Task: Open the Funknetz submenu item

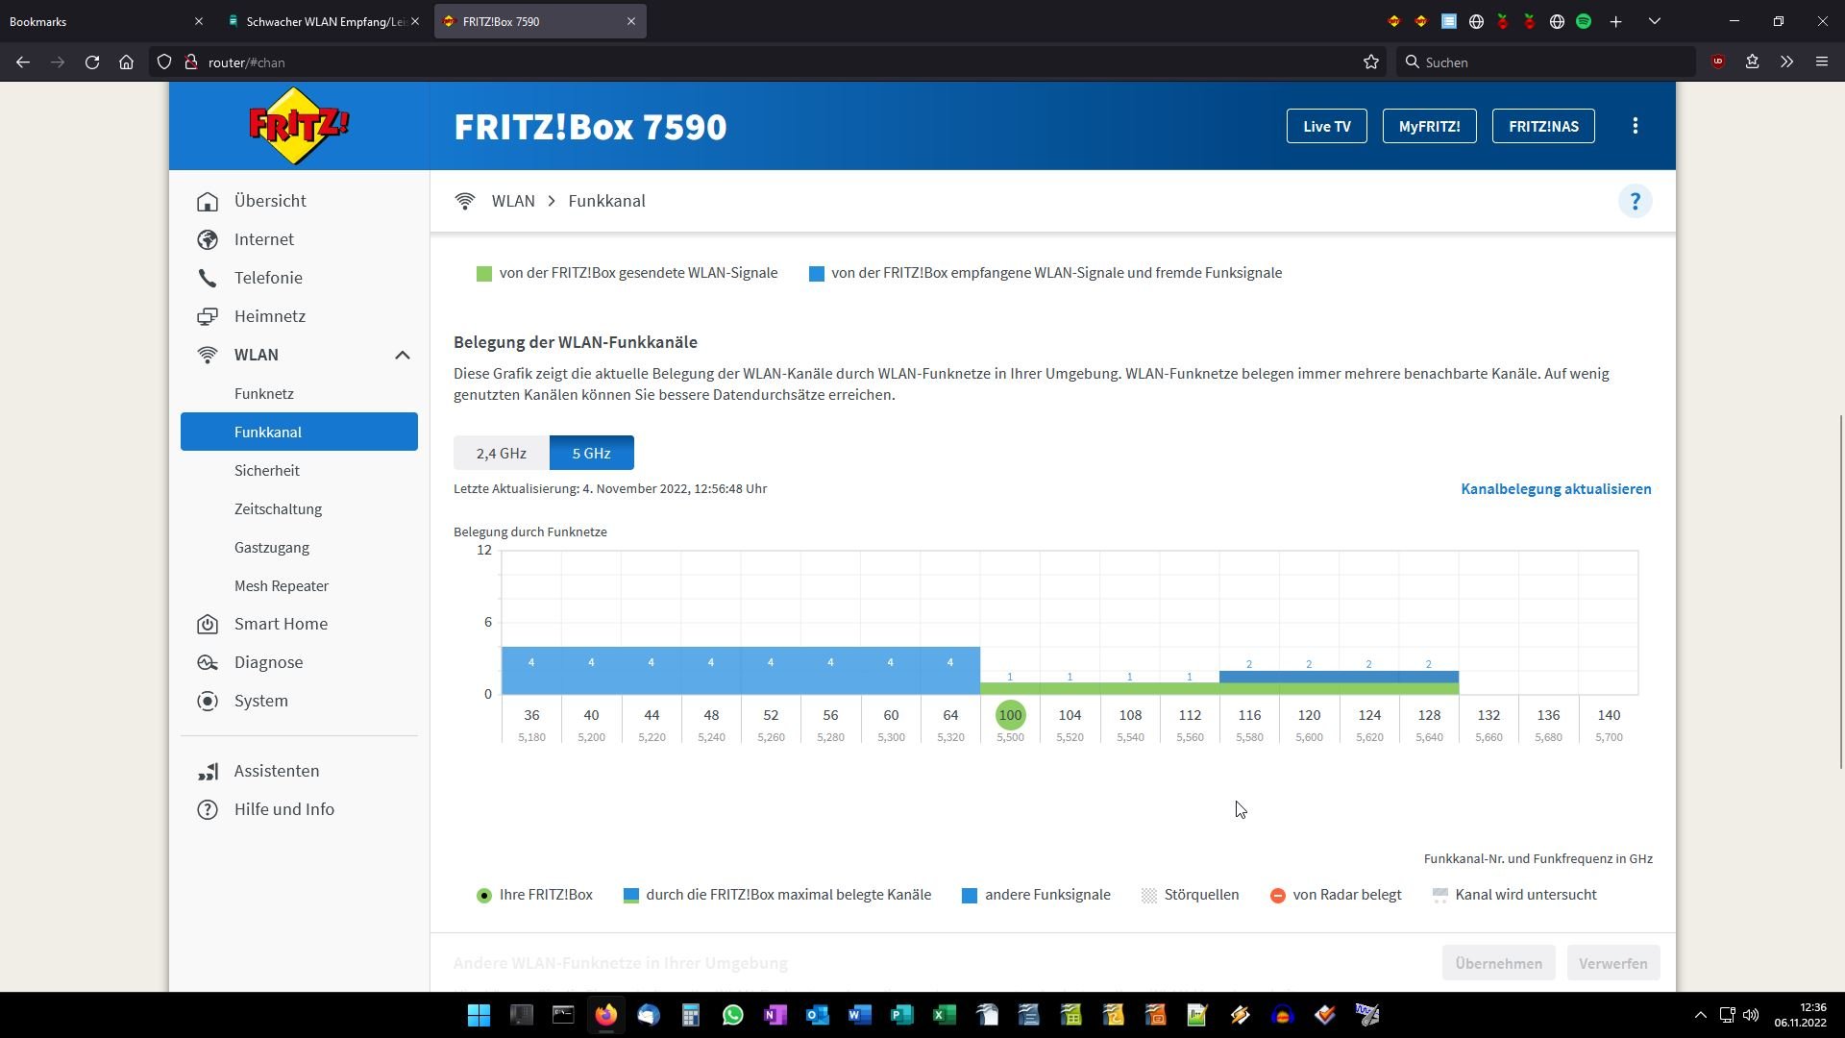Action: coord(263,393)
